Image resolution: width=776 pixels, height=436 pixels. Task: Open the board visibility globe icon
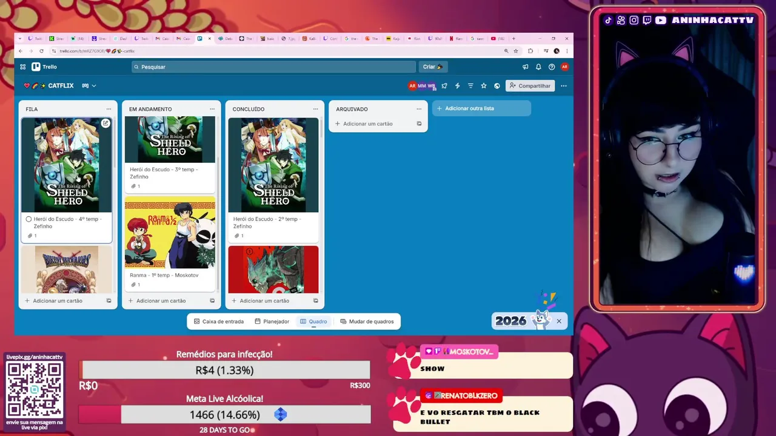(497, 86)
